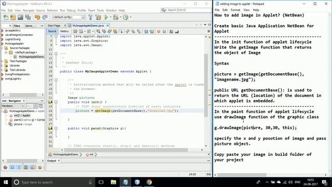Click the Windows Start button
This screenshot has height=187, width=332.
6,182
